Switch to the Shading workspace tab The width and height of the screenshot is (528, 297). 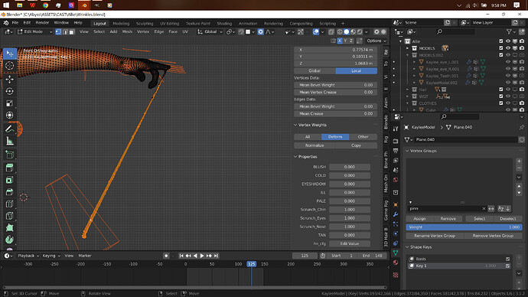224,24
